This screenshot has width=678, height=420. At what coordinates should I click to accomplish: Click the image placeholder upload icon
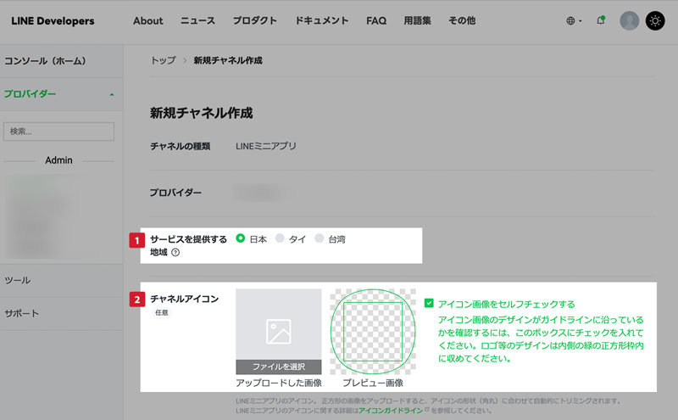[x=279, y=331]
